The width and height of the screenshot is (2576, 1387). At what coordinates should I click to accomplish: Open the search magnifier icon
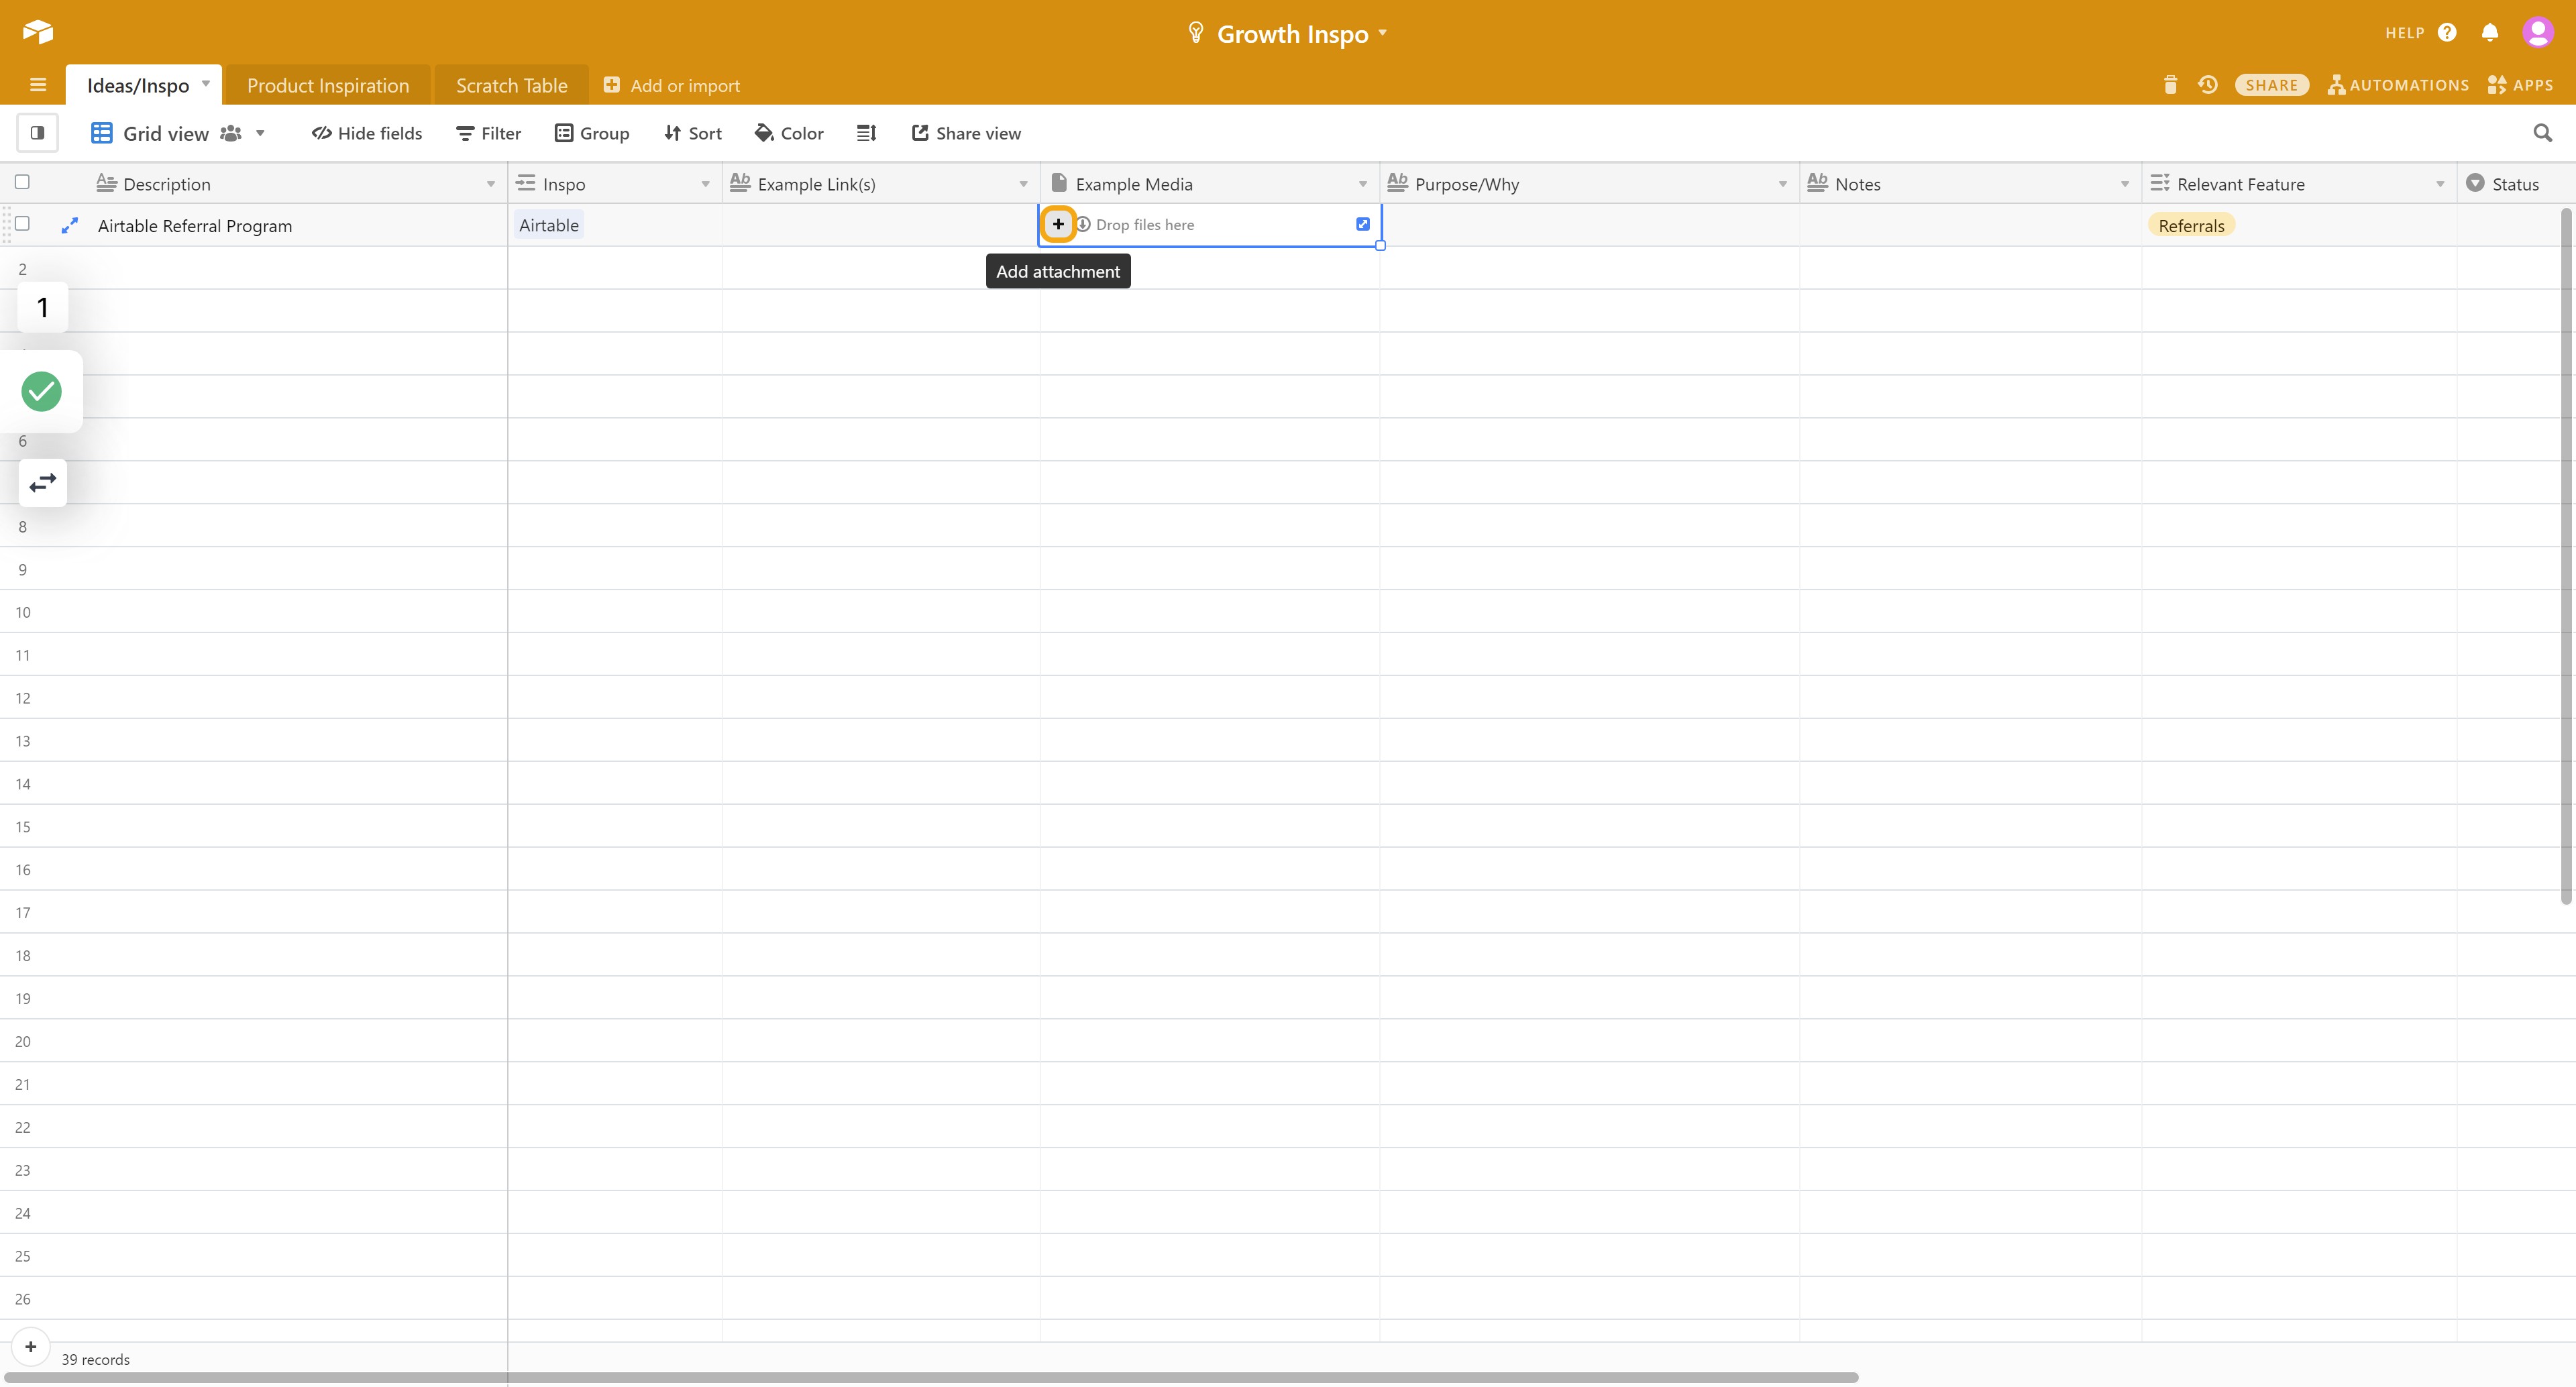(2543, 133)
